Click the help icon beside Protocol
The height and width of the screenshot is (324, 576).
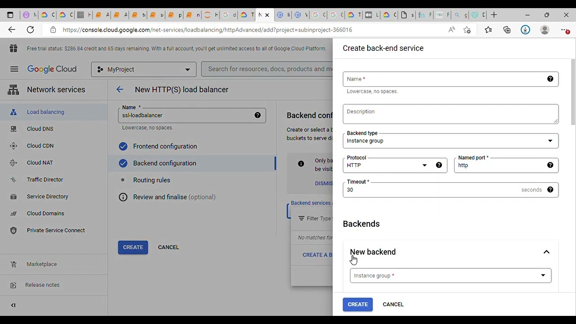[x=439, y=165]
